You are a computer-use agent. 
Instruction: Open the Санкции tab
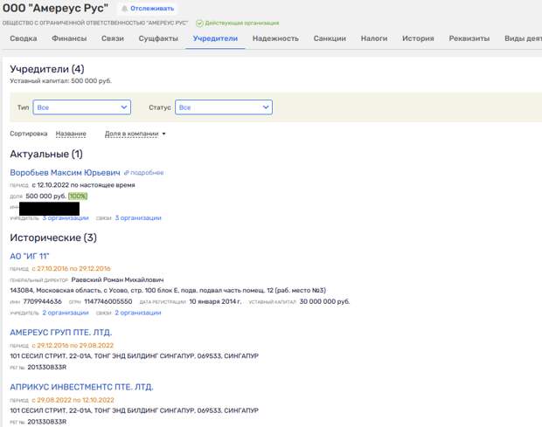[x=330, y=38]
